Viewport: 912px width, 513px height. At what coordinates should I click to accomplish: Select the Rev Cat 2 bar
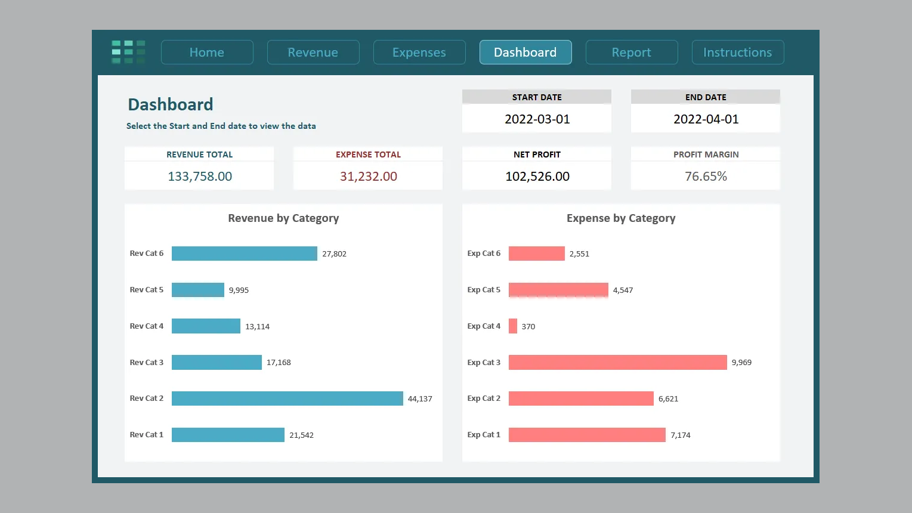coord(287,398)
